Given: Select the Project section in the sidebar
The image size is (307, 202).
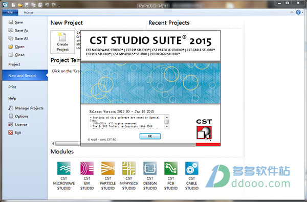Looking at the screenshot, I should tap(14, 64).
